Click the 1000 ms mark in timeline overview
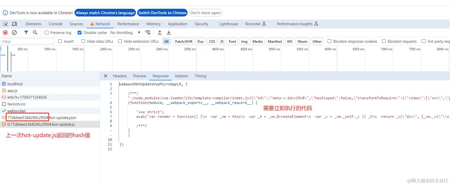Screen dimensions: 450x185 pos(50,49)
